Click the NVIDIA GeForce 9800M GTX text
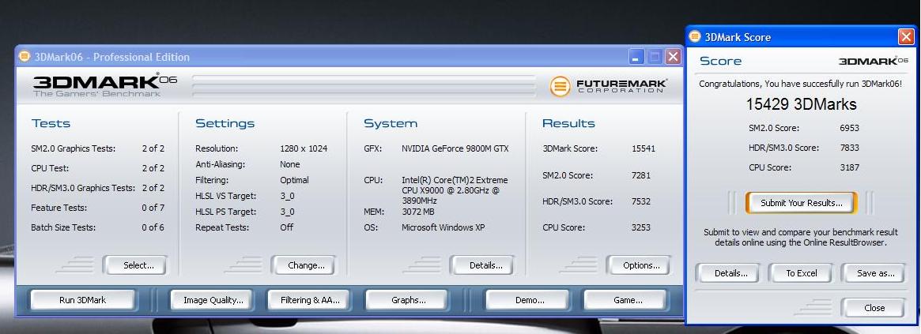Viewport: 921px width, 334px height. click(455, 148)
